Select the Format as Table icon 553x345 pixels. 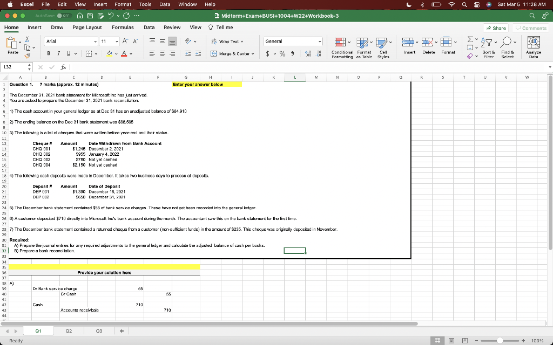click(x=362, y=42)
